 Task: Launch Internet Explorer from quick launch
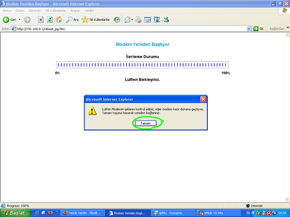(x=37, y=213)
